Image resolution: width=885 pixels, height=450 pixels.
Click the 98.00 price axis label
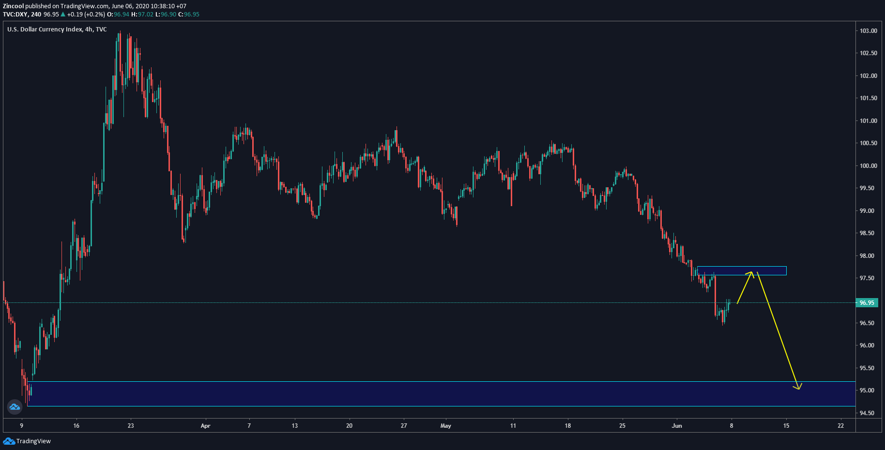[x=867, y=256]
